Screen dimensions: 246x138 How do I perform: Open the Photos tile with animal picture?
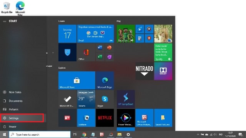pyautogui.click(x=163, y=34)
